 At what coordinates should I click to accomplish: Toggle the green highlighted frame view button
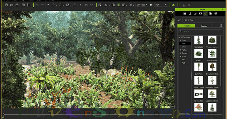[x=118, y=5]
